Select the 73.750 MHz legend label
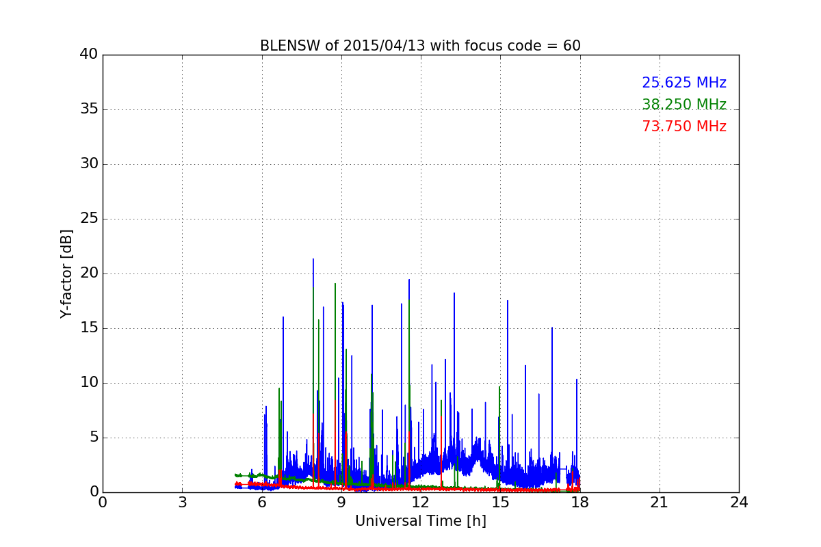The image size is (821, 547). pyautogui.click(x=684, y=126)
